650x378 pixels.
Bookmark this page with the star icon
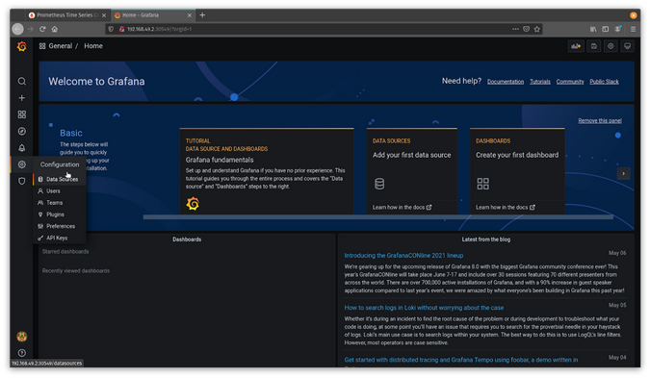point(537,29)
